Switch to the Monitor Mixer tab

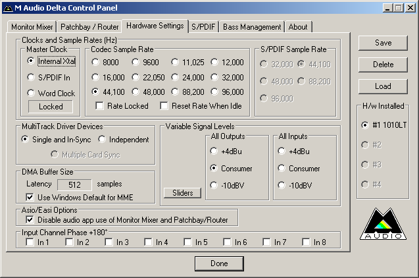pyautogui.click(x=32, y=27)
